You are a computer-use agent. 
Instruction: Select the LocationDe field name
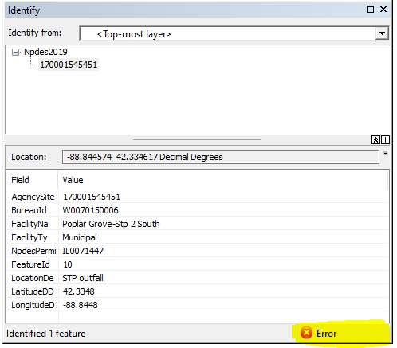[33, 278]
